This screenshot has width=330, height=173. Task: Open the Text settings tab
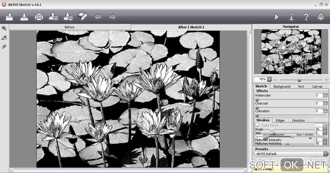click(301, 87)
